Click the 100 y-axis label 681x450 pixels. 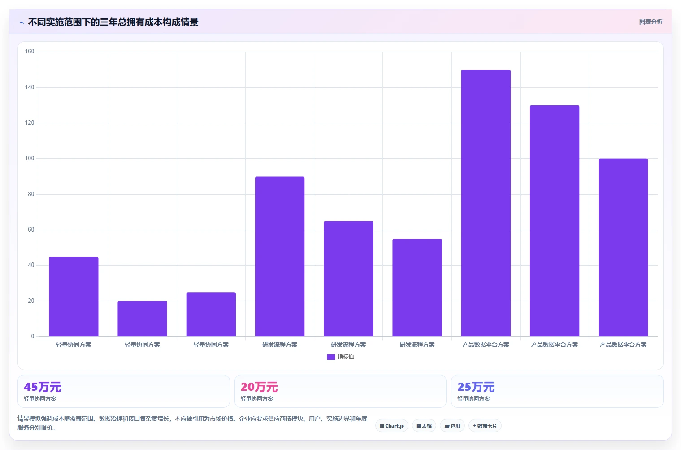30,158
